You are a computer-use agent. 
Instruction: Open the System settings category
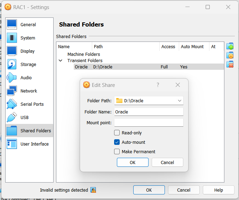[x=29, y=38]
